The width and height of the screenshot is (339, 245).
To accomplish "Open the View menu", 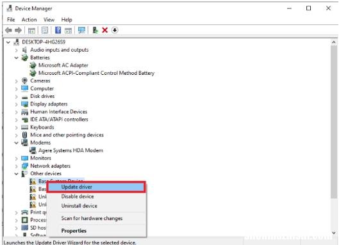I will 49,20.
